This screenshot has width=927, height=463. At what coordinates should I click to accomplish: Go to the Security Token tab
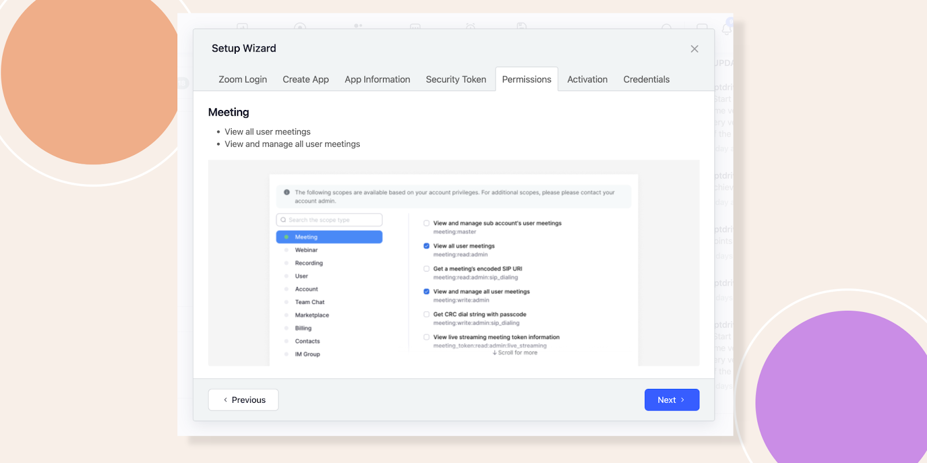456,79
